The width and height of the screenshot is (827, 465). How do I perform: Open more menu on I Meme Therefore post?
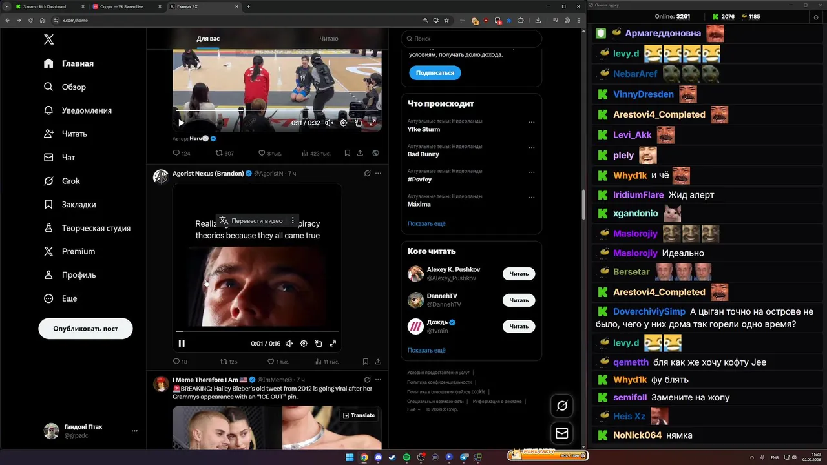379,380
